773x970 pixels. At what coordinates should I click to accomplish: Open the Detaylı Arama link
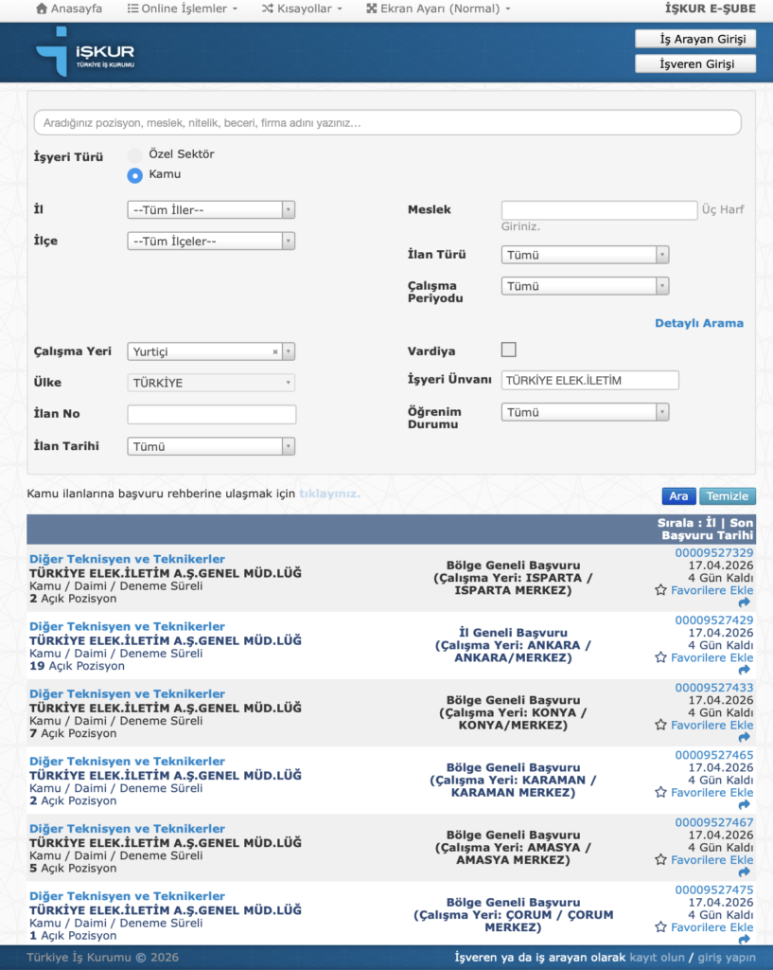(x=699, y=323)
